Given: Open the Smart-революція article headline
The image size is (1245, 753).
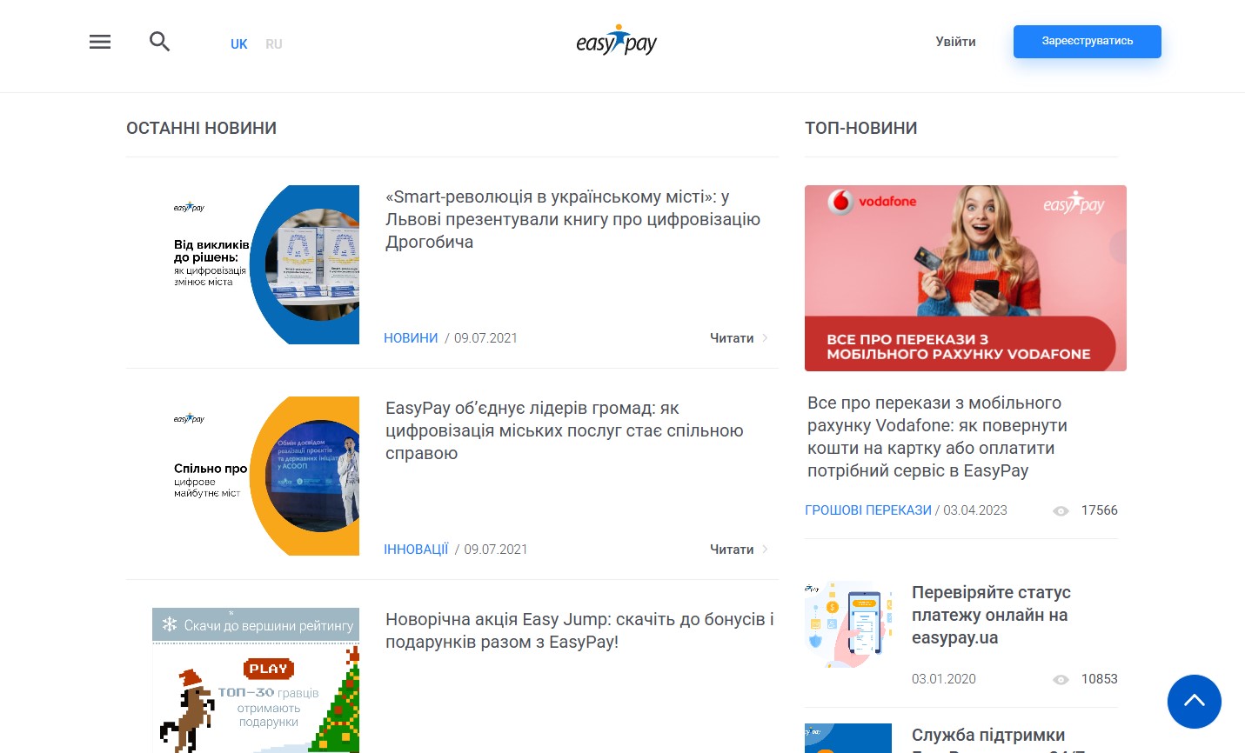Looking at the screenshot, I should point(573,220).
